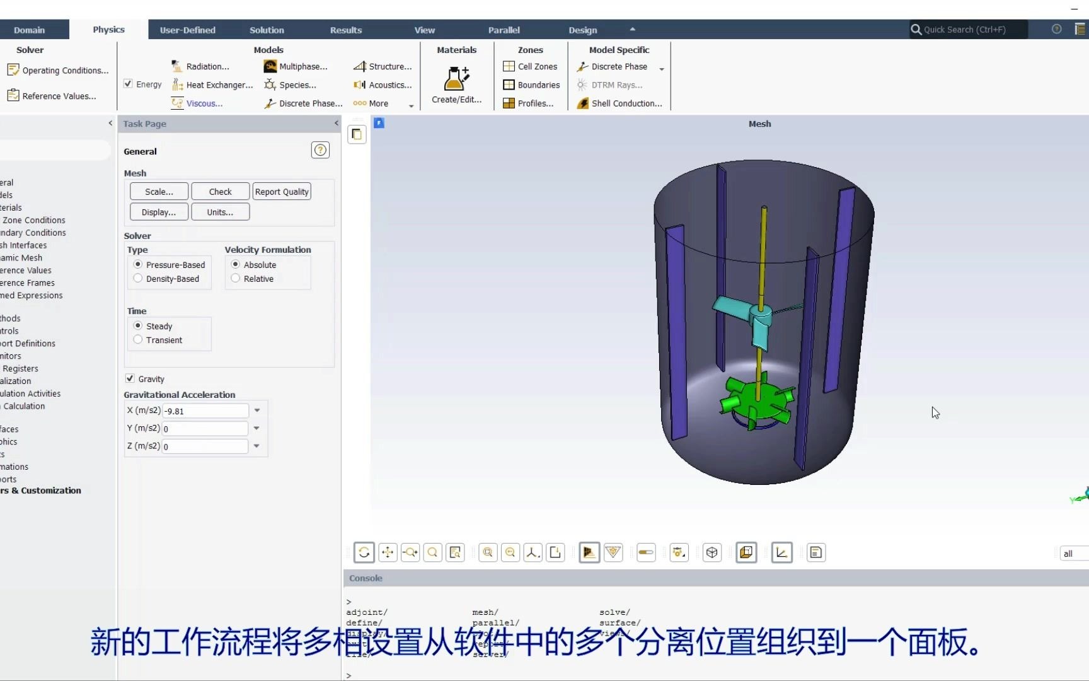The image size is (1089, 681).
Task: Disable the Gravity checkbox
Action: pos(130,378)
